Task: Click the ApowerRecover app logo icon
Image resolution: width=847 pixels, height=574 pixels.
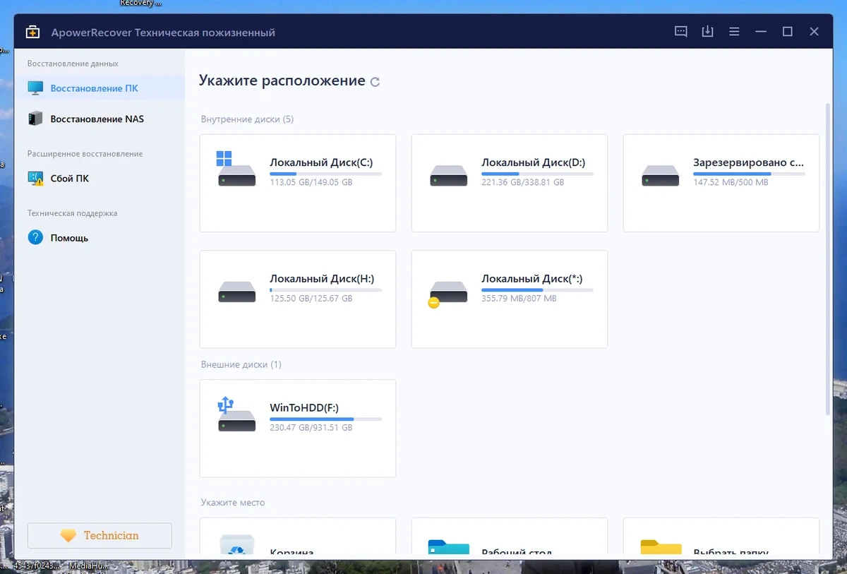Action: tap(32, 32)
